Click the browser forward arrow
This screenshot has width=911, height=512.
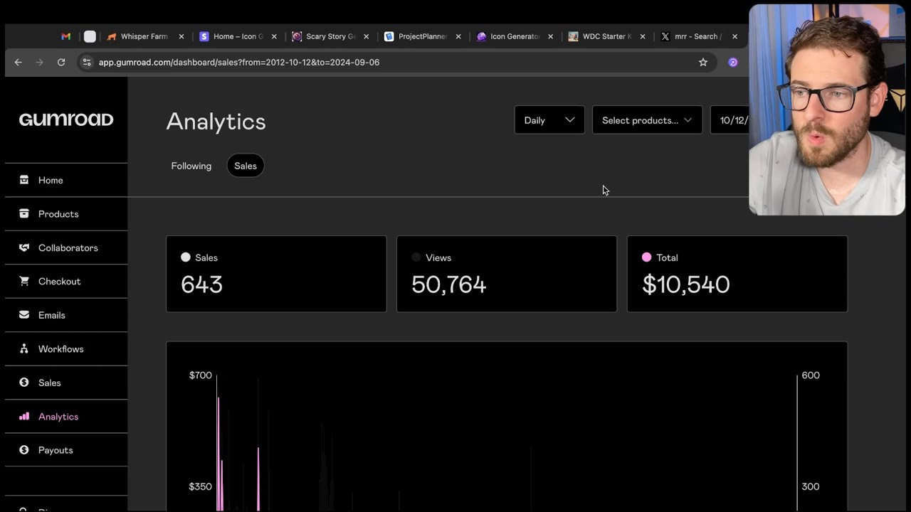pos(40,62)
